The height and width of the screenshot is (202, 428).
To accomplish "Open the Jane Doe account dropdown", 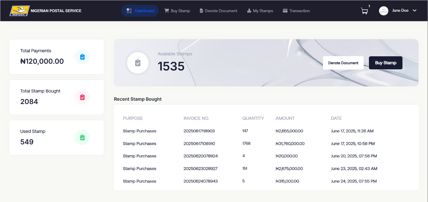I will pos(400,10).
